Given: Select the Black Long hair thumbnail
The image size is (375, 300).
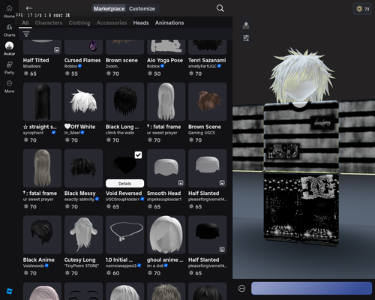Looking at the screenshot, I should [x=124, y=102].
